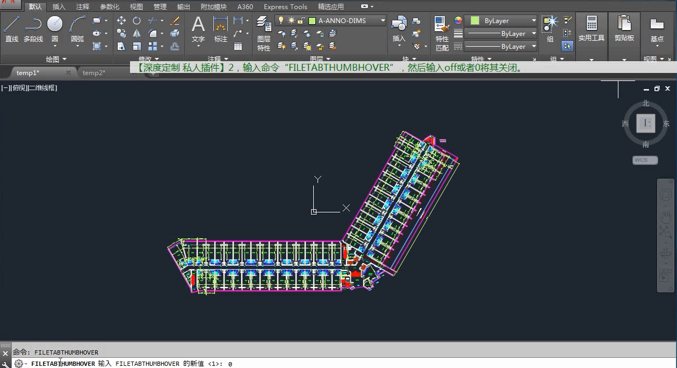The image size is (677, 368).
Task: Switch to the Parametric (参数化) ribbon tab
Action: (110, 7)
